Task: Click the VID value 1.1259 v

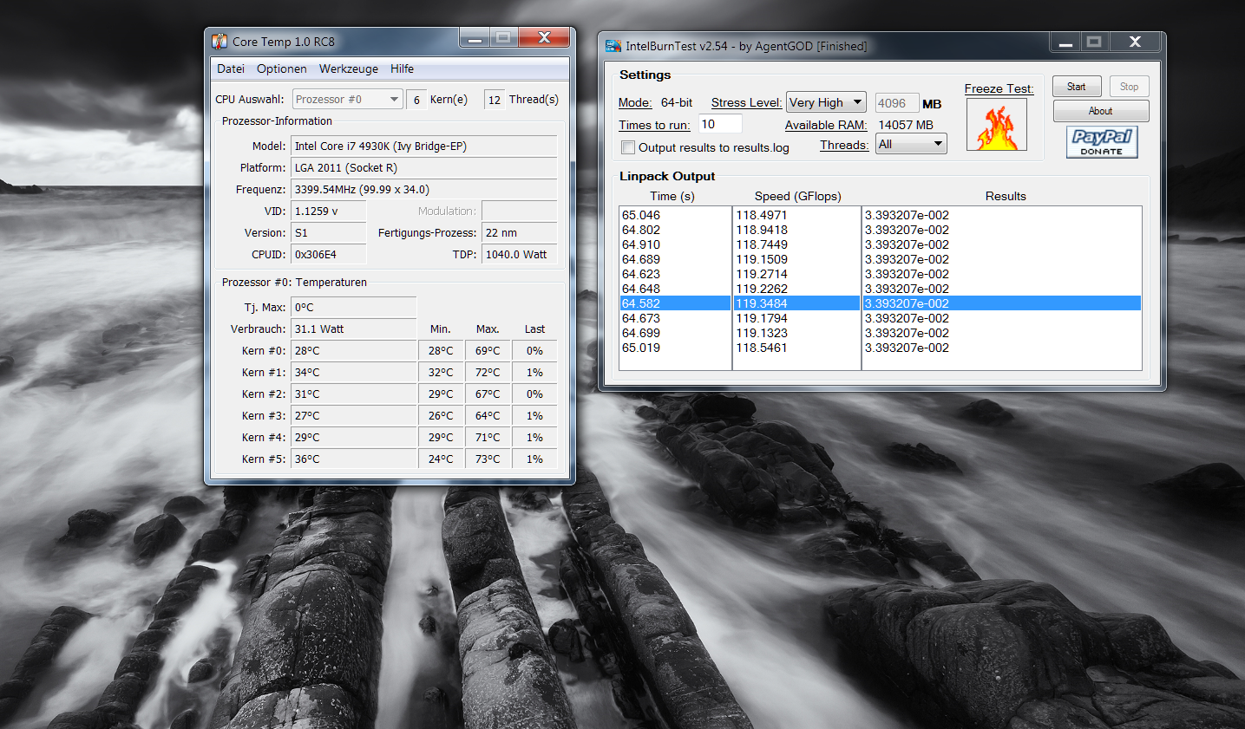Action: click(x=328, y=212)
